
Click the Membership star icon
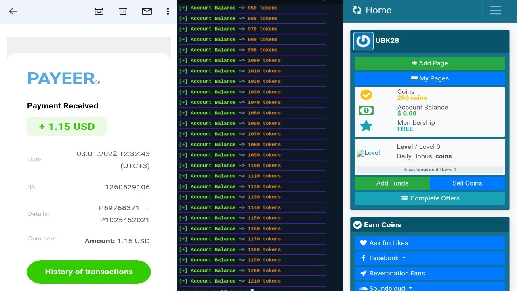(366, 126)
